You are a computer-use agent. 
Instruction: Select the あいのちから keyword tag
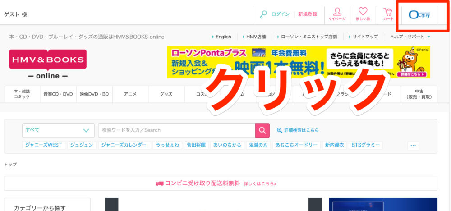coord(227,145)
